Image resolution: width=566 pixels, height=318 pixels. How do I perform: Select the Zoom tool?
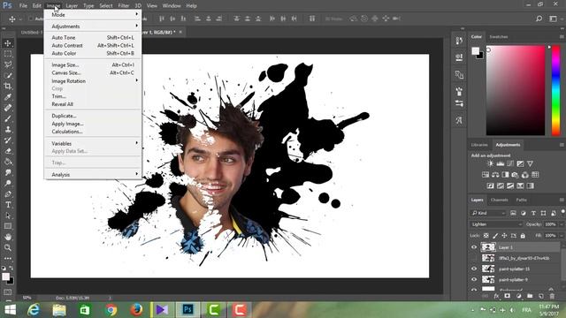coord(8,247)
